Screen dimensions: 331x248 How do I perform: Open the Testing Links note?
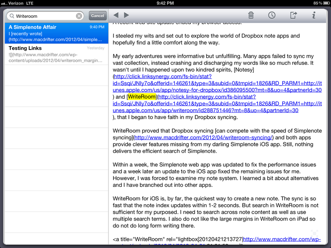click(x=57, y=54)
